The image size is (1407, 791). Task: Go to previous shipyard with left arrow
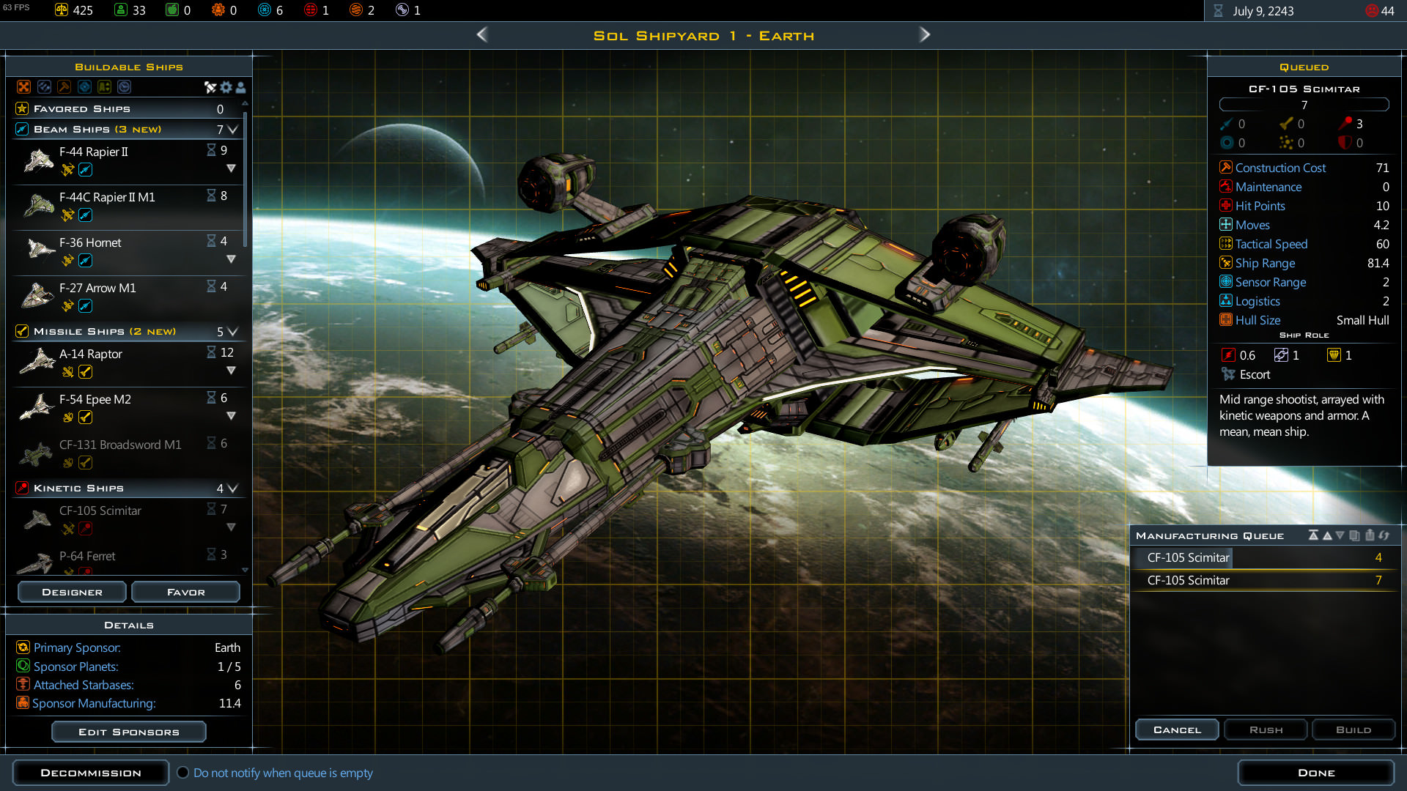coord(481,34)
